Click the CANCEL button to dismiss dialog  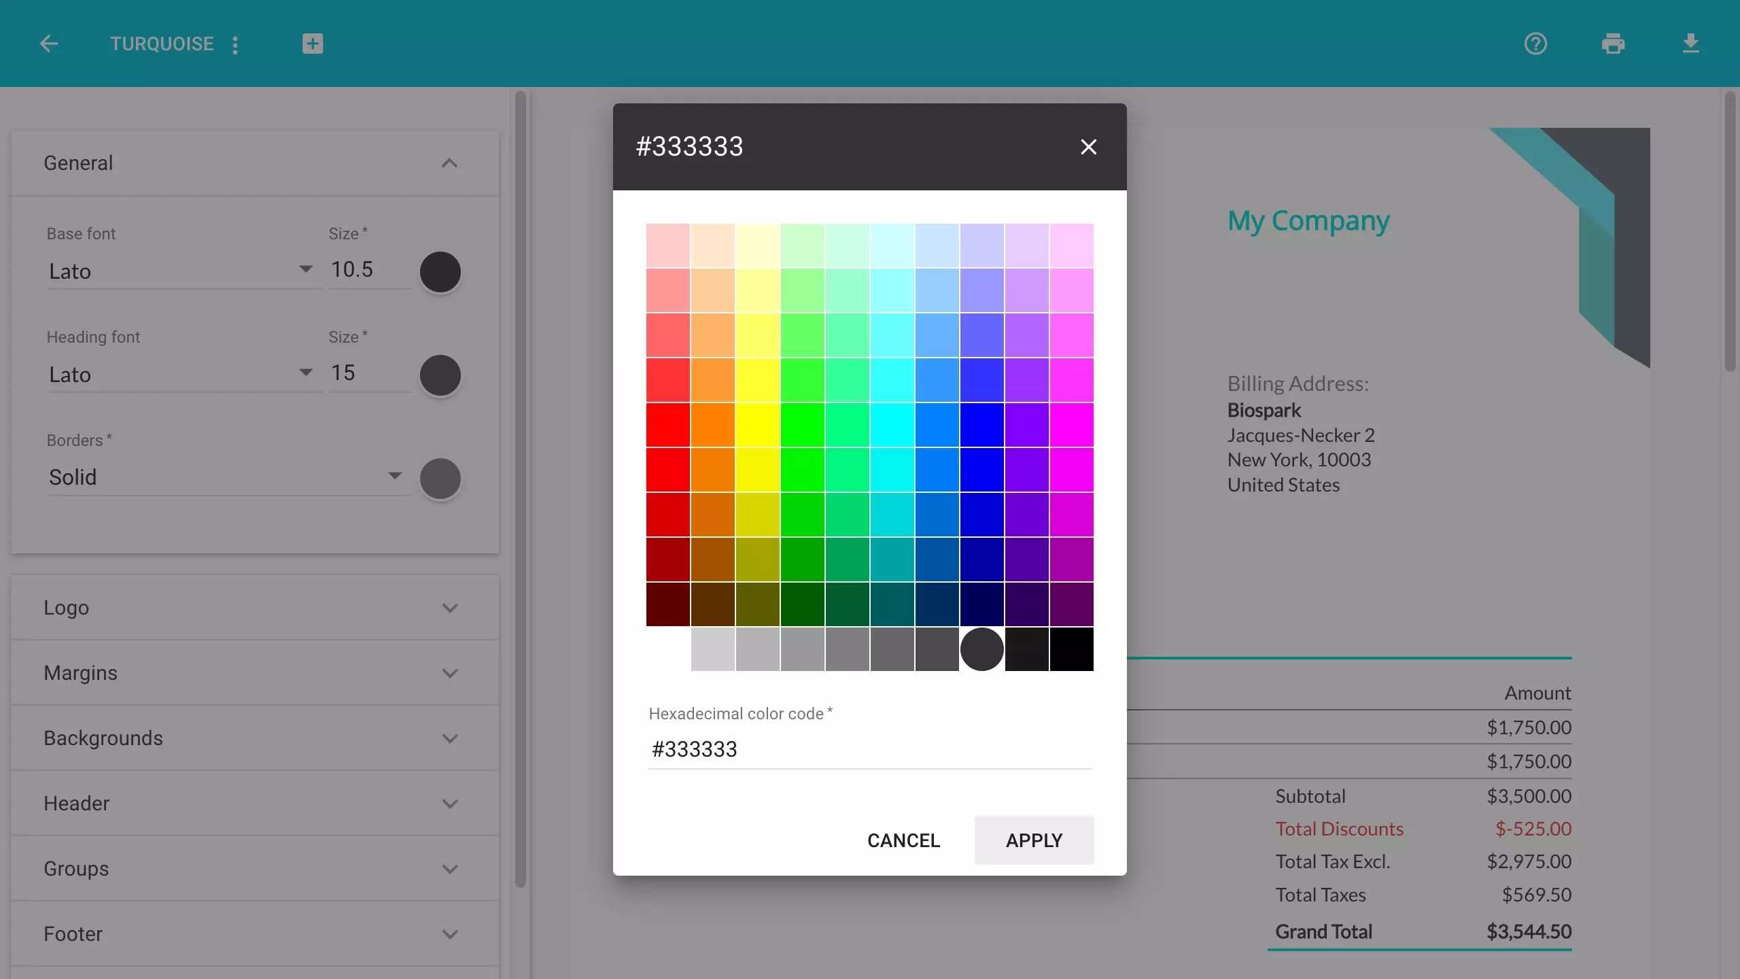pyautogui.click(x=903, y=839)
